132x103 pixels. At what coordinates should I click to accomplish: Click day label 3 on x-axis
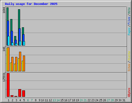click(x=16, y=100)
